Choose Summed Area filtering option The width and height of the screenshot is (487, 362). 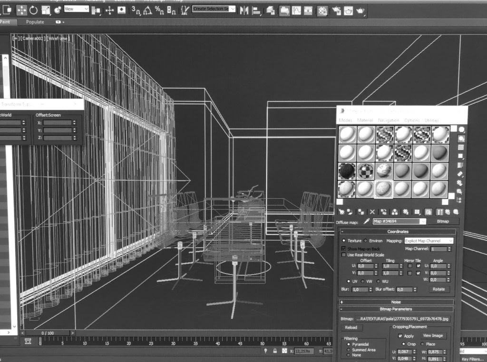coord(348,350)
